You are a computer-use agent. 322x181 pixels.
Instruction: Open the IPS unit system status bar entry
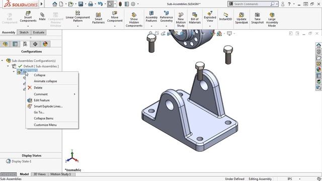(290, 179)
